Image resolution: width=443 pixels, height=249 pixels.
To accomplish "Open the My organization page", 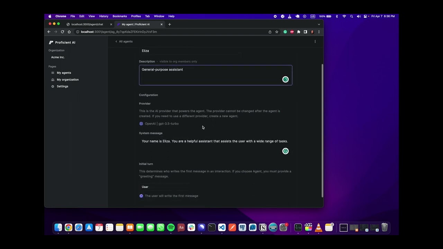I will point(67,80).
